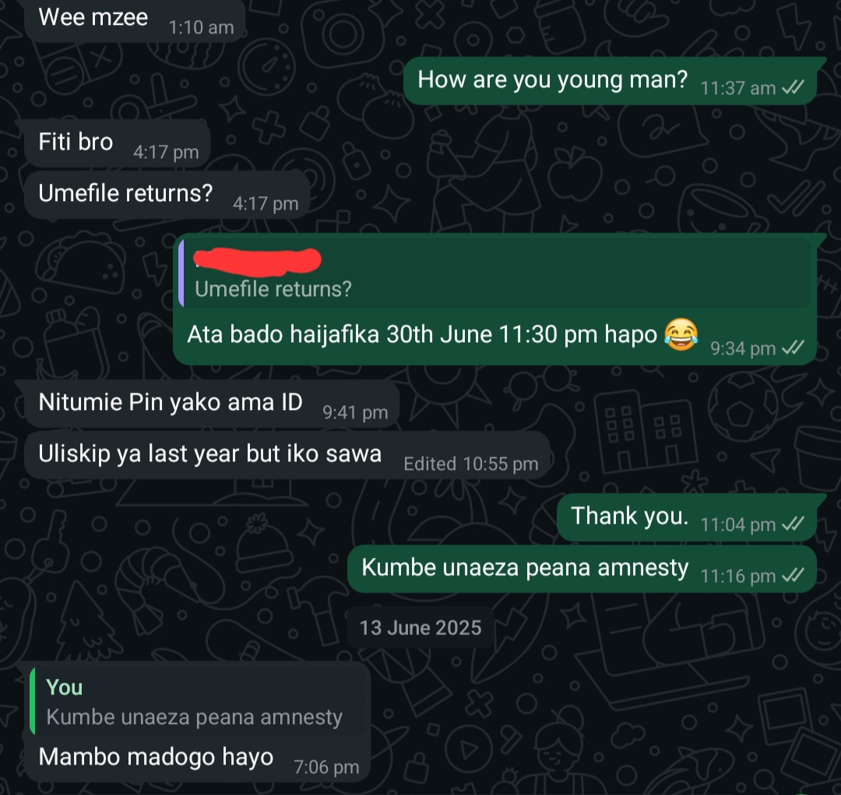841x795 pixels.
Task: Select the 'Fiti bro' message
Action: pos(76,143)
